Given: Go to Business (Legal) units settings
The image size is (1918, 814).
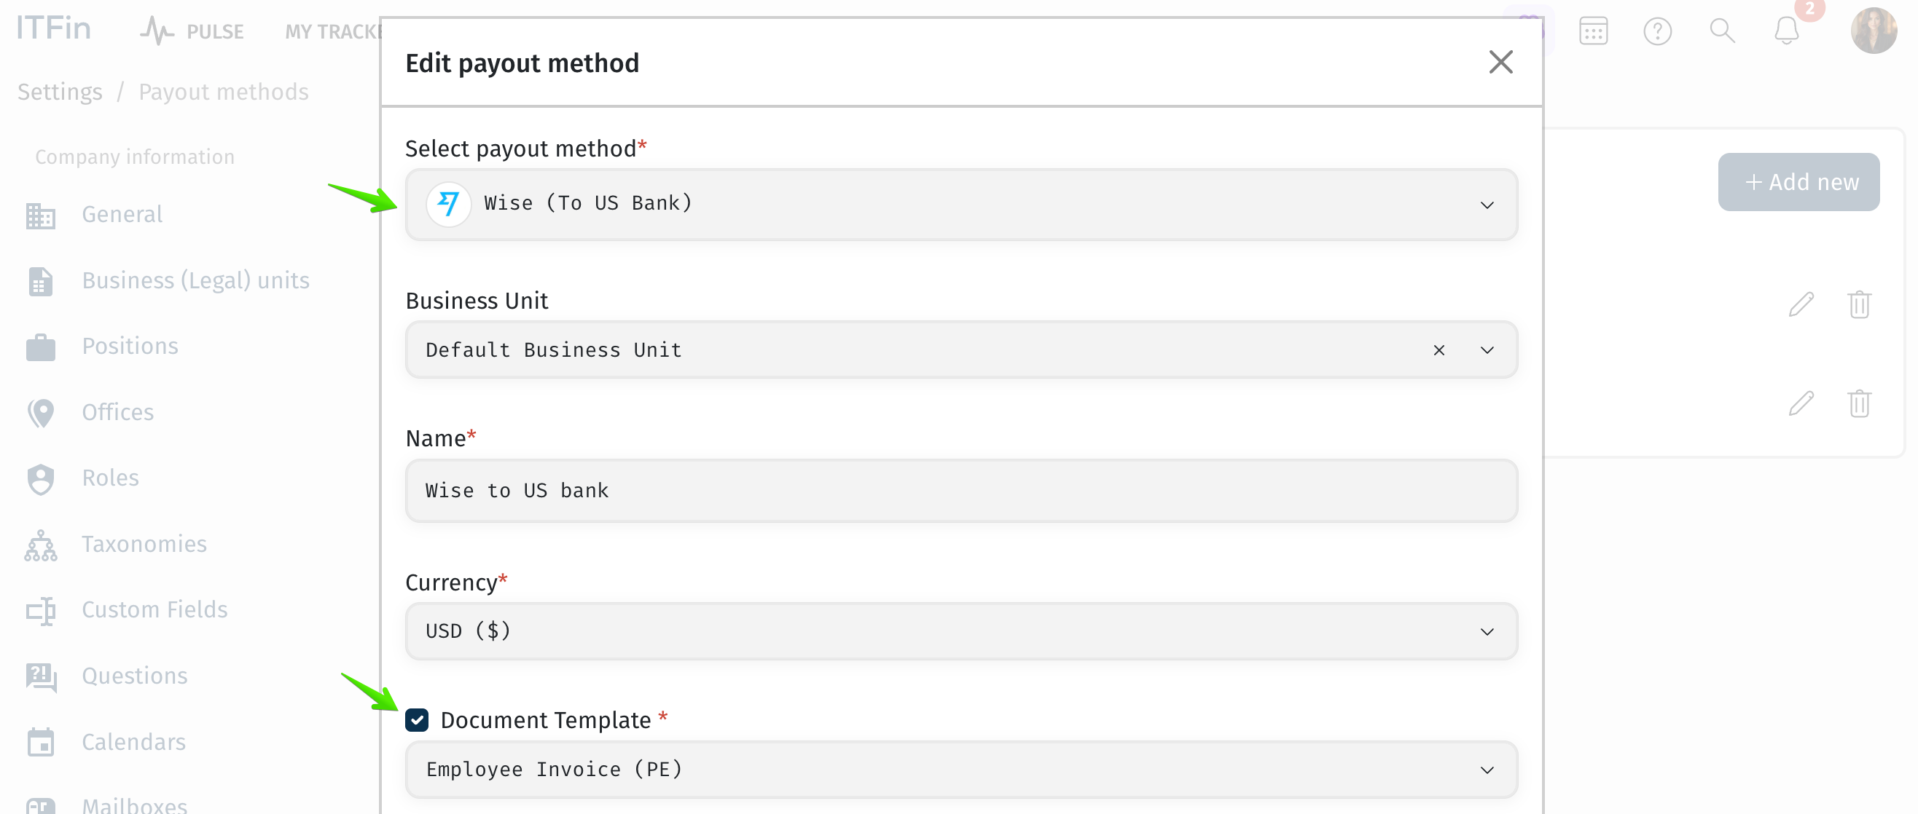Looking at the screenshot, I should (195, 280).
